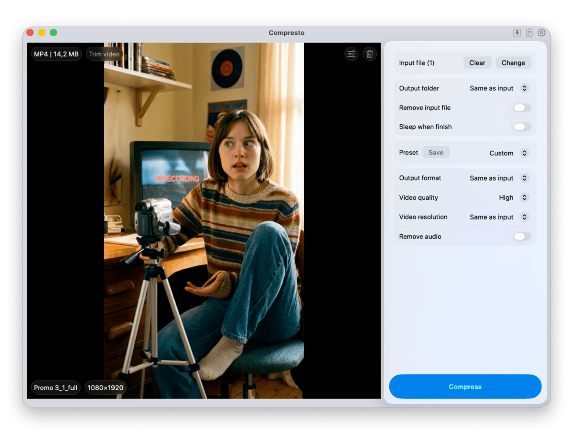Click the Clear button
This screenshot has width=573, height=437.
pyautogui.click(x=477, y=63)
